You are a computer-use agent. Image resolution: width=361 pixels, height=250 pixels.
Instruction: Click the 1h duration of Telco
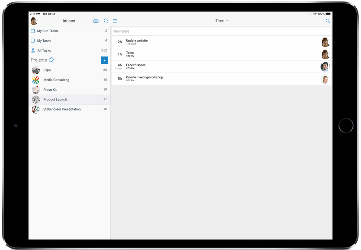coord(120,54)
